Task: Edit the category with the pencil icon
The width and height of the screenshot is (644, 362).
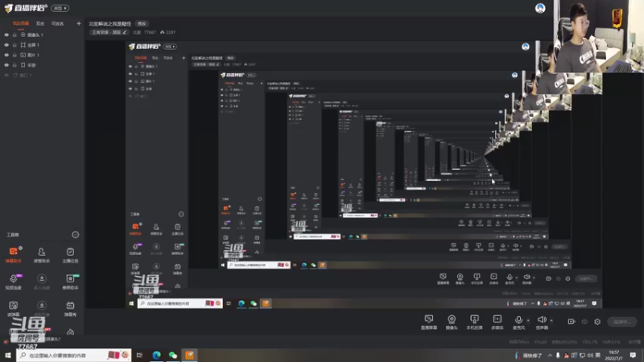Action: pos(125,32)
